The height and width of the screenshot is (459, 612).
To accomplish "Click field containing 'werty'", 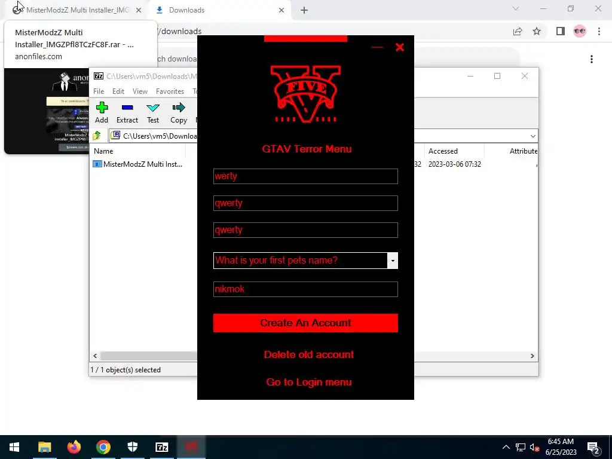I will click(305, 176).
